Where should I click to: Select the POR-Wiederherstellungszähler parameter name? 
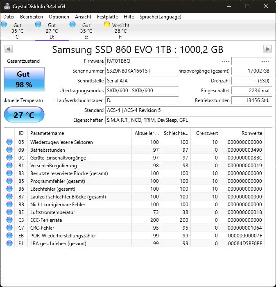(x=63, y=236)
